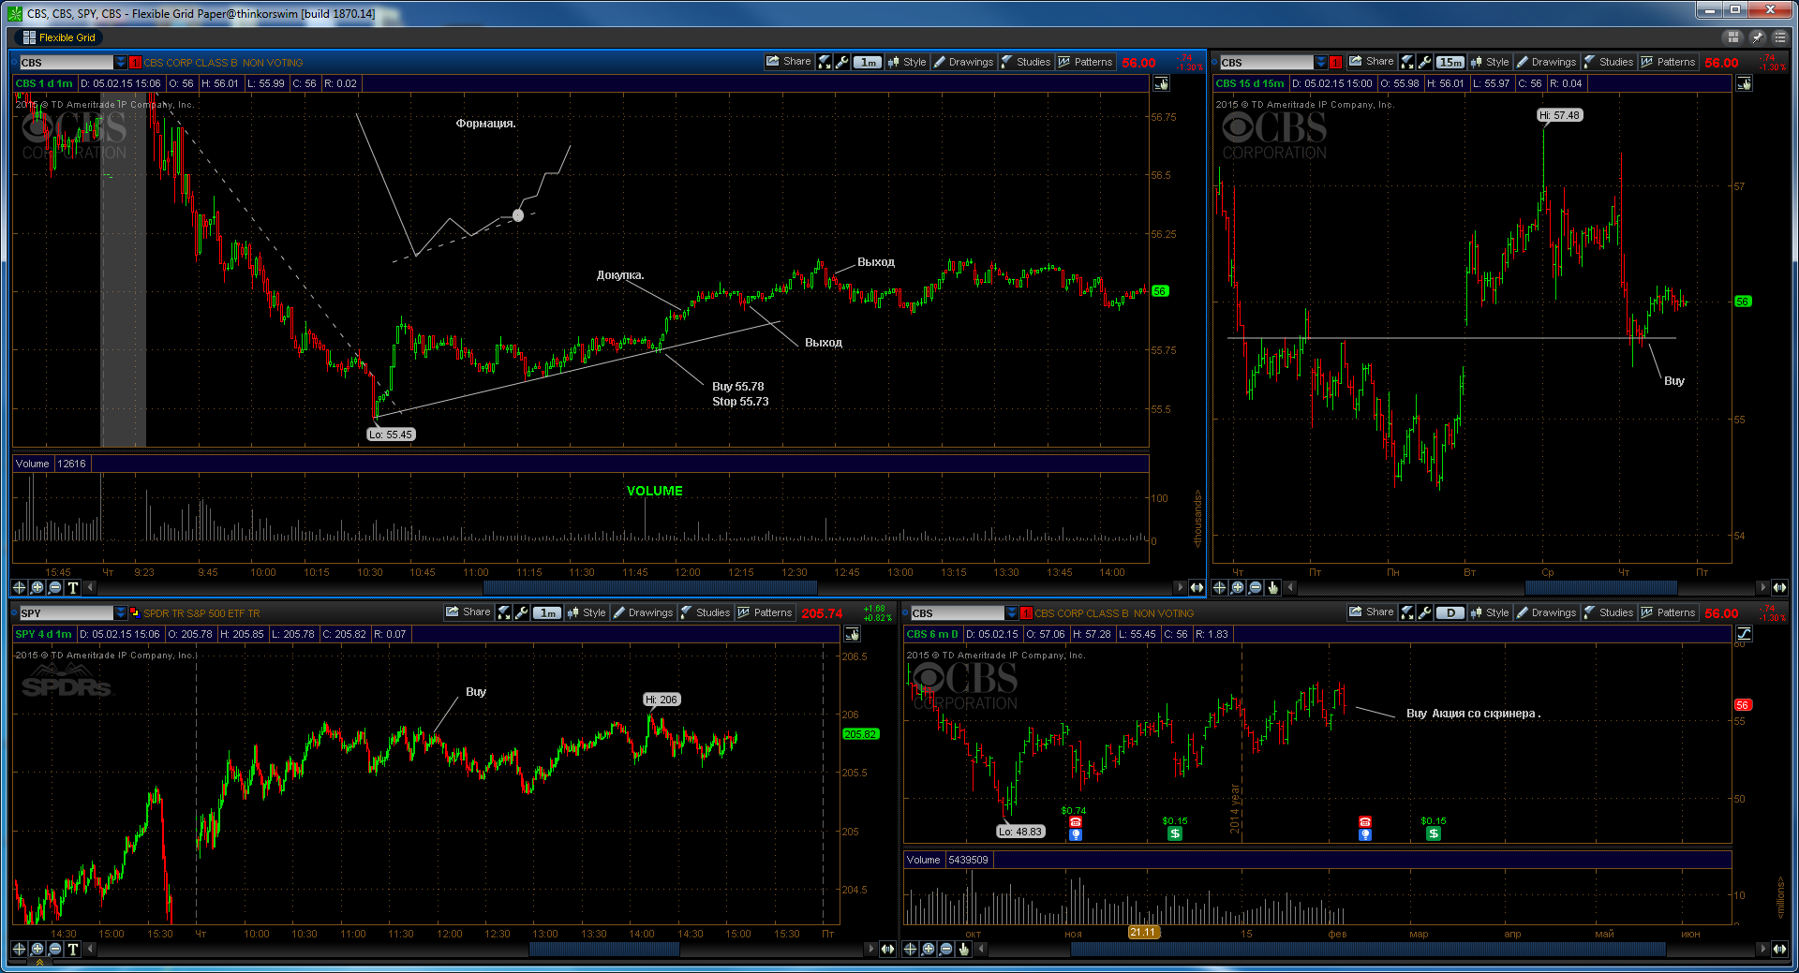Open chart settings wrench on CBS 1m chart
This screenshot has width=1799, height=973.
841,62
